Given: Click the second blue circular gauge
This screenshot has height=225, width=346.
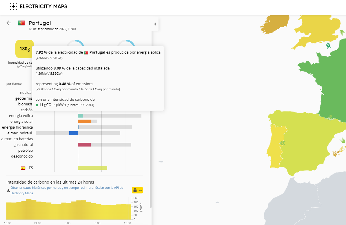Looking at the screenshot, I should (x=126, y=43).
